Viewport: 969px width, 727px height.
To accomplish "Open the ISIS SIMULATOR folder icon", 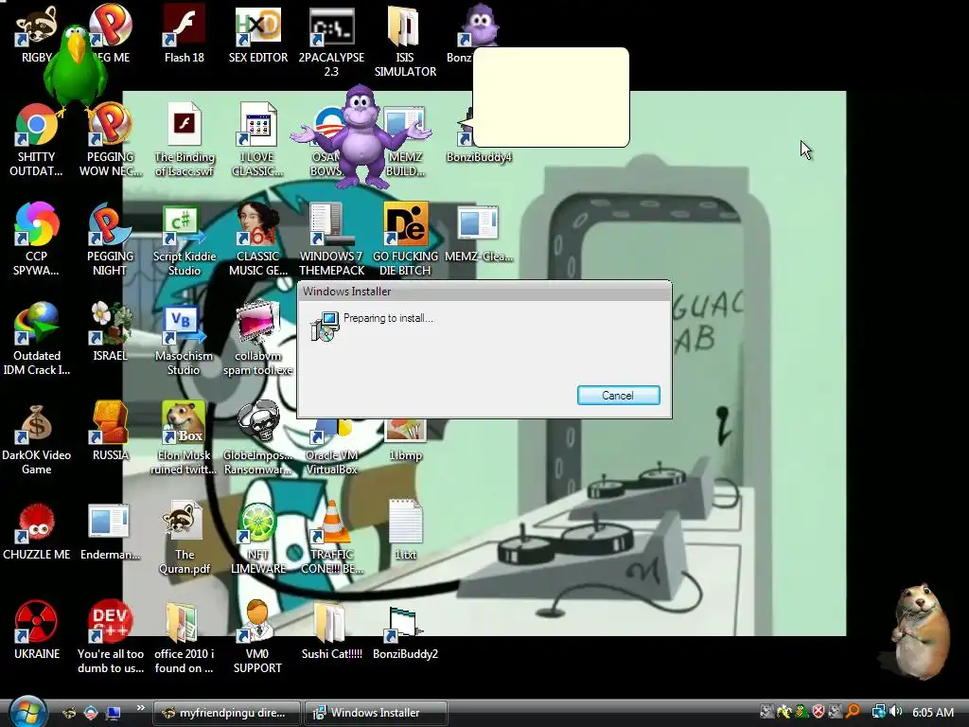I will (405, 41).
